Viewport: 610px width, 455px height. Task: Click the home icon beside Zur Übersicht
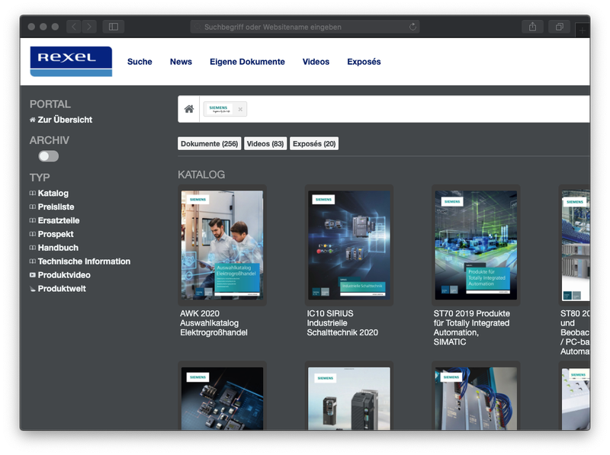point(31,118)
